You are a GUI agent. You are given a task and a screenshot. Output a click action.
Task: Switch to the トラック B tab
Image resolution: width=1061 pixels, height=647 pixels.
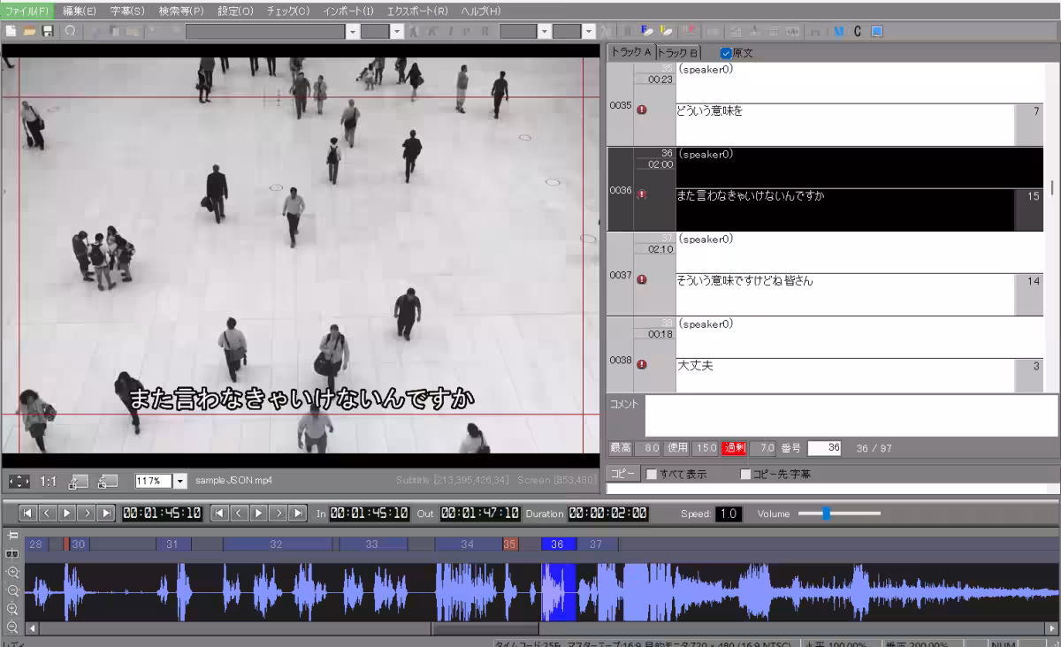[678, 53]
